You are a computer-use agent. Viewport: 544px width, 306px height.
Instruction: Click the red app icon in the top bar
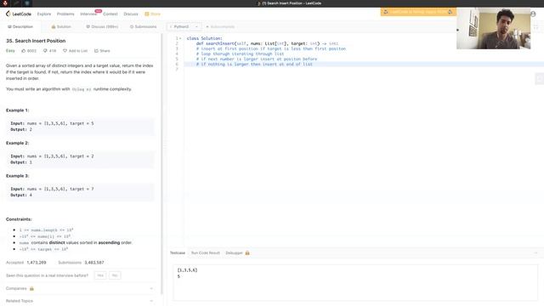(x=5, y=3)
